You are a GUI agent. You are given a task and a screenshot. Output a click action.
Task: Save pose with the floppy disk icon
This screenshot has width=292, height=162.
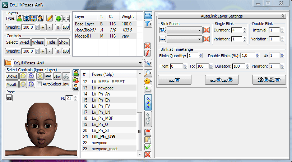9,98
